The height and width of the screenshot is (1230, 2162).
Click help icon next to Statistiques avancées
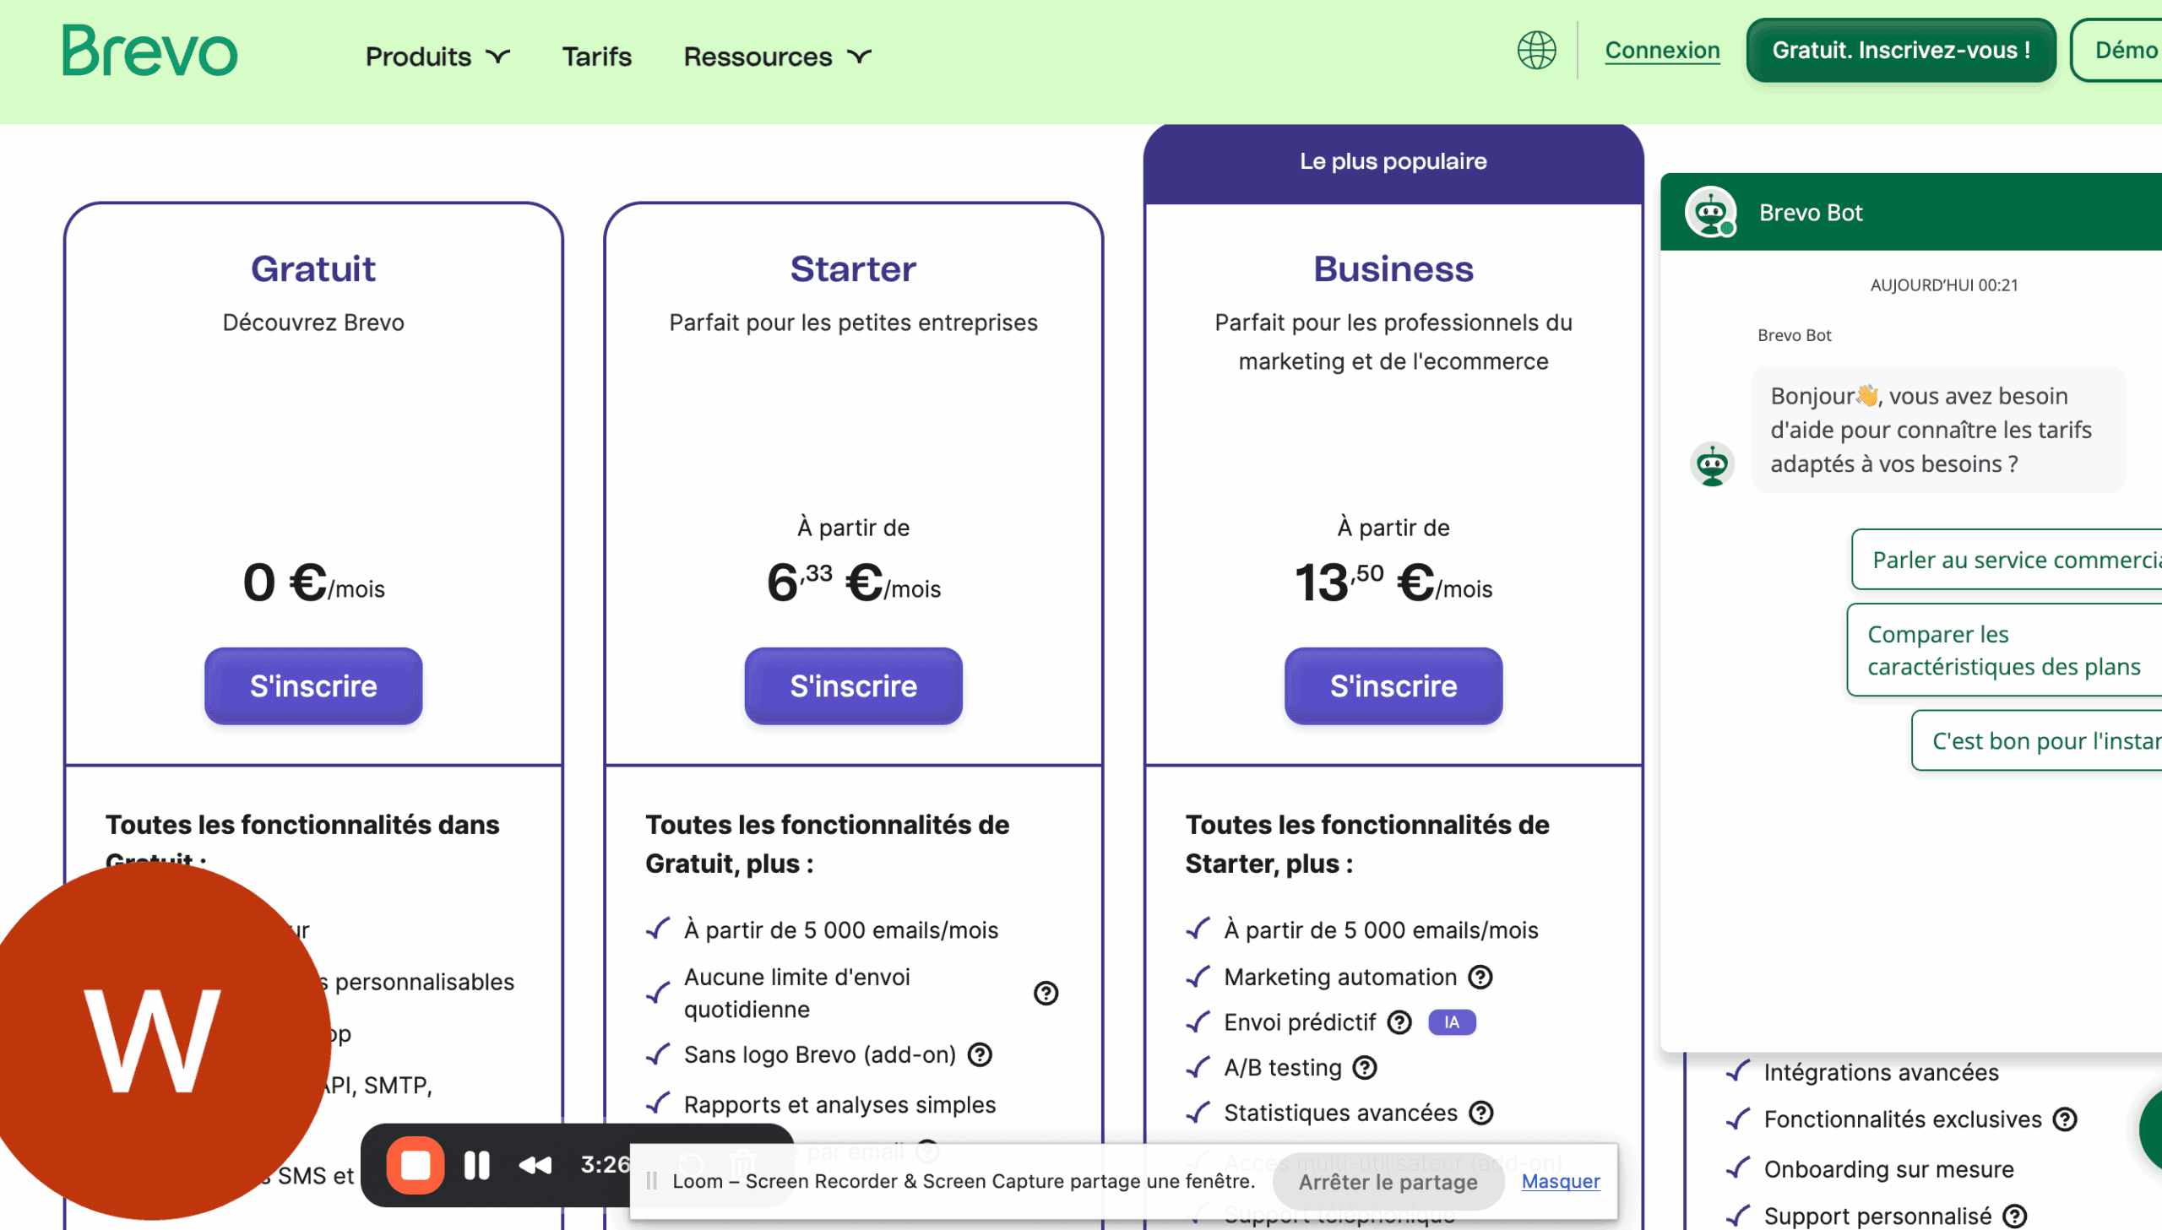pyautogui.click(x=1481, y=1113)
